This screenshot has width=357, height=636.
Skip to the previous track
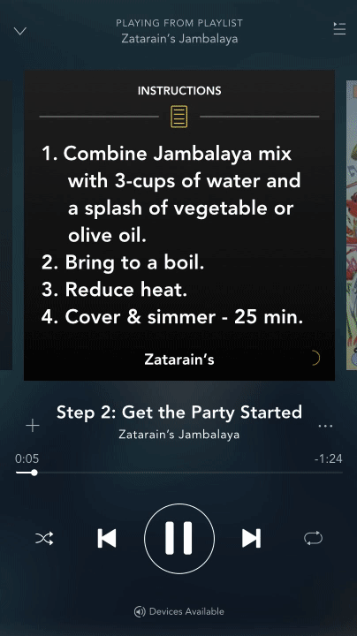(107, 539)
